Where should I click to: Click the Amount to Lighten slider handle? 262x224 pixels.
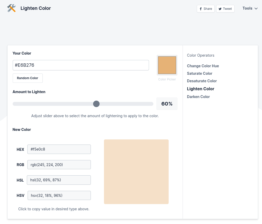click(x=96, y=104)
